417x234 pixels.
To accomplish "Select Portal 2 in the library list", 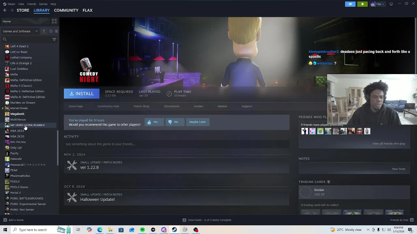I will pyautogui.click(x=15, y=193).
